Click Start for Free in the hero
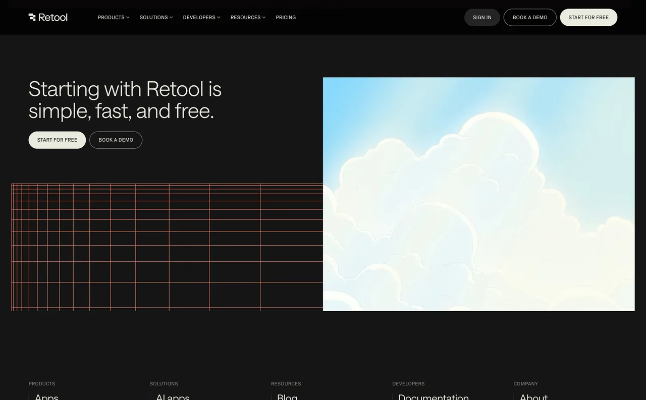 click(x=57, y=140)
